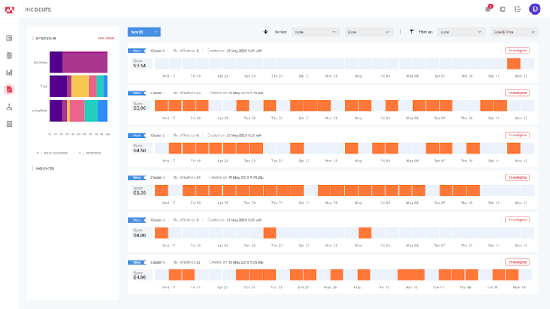Open the hierarchy tree icon in sidebar

pyautogui.click(x=10, y=107)
